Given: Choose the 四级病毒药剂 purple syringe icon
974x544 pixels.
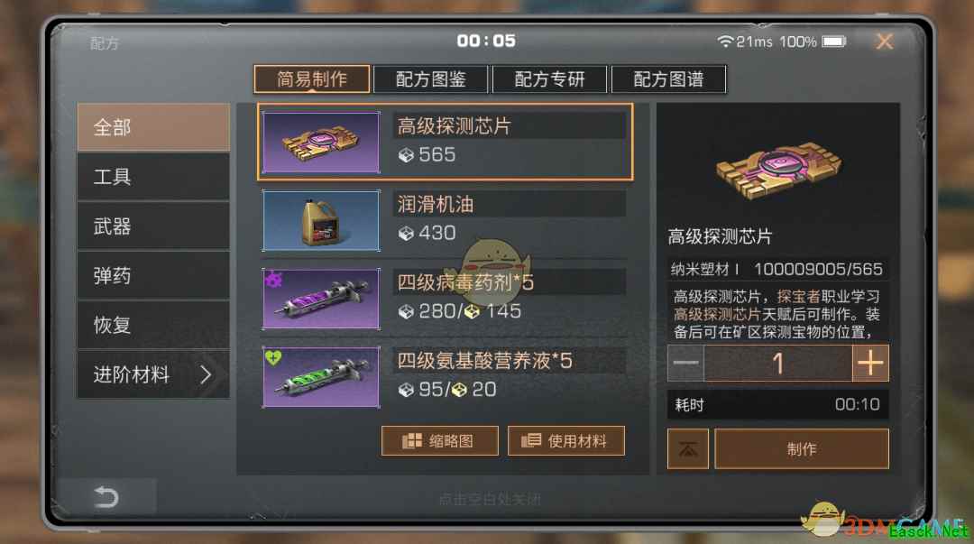Looking at the screenshot, I should coord(320,299).
